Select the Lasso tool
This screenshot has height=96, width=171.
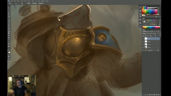9,12
